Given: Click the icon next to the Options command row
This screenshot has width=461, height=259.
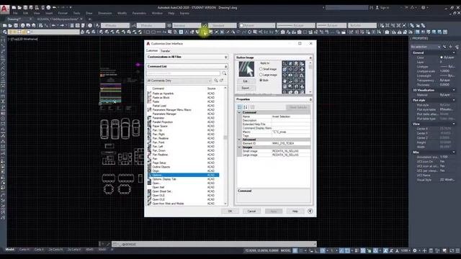Looking at the screenshot, I should (149, 175).
